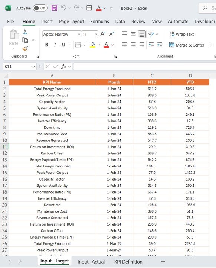Click the Increase Indent icon
The image size is (216, 268).
[x=160, y=45]
